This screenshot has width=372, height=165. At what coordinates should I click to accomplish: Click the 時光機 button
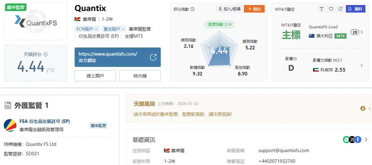(140, 76)
